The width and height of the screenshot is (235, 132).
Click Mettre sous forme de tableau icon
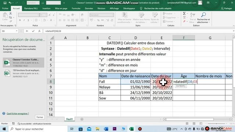click(x=141, y=15)
